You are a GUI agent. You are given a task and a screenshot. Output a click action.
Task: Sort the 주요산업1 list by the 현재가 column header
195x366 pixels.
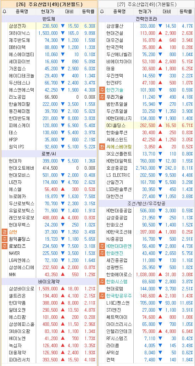coord(48,12)
